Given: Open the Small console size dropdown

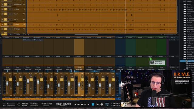Looking at the screenshot, I should pyautogui.click(x=19, y=35).
